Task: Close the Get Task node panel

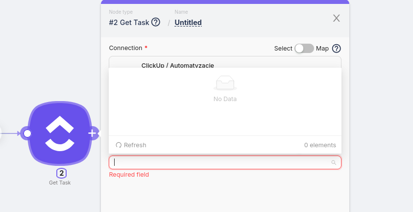Action: click(337, 18)
